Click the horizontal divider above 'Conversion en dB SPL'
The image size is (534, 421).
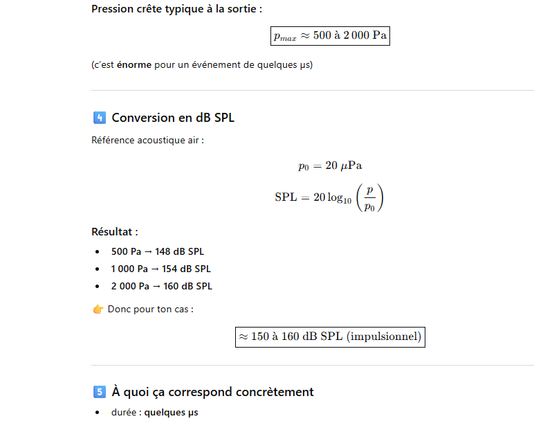pos(313,91)
